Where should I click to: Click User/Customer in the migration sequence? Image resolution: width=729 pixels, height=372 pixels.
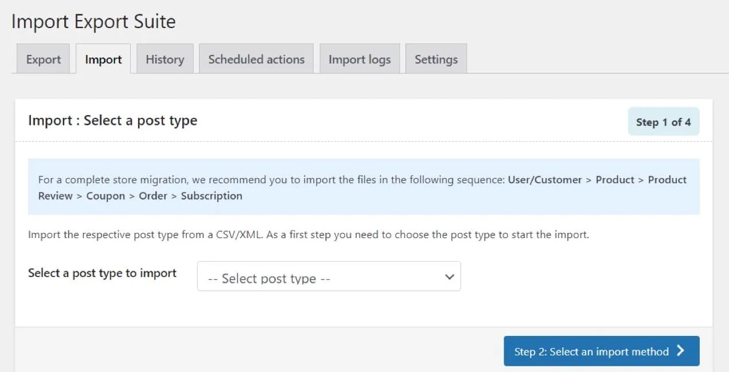[544, 180]
